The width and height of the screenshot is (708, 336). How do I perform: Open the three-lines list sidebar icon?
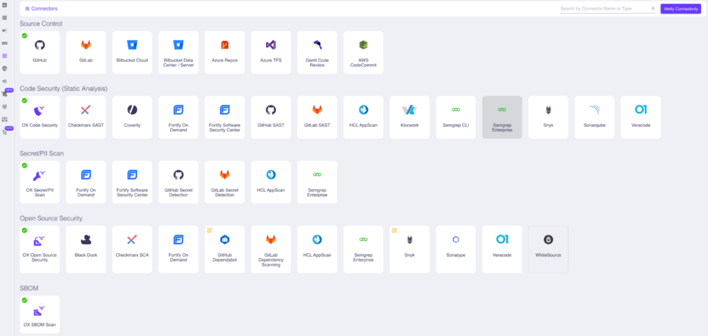5,17
